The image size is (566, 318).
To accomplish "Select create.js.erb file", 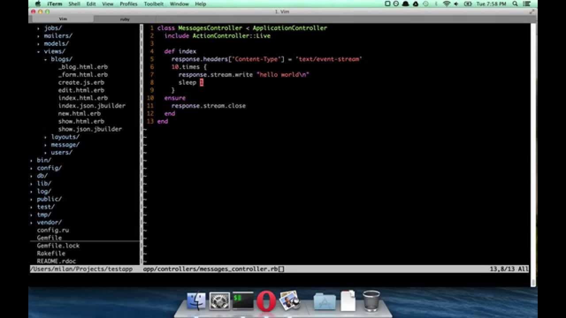I will click(81, 83).
